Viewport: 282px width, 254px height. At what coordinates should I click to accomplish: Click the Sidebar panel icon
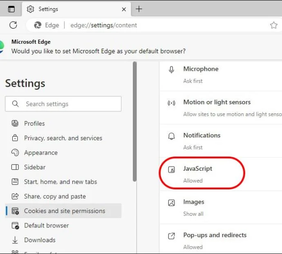[x=15, y=167]
